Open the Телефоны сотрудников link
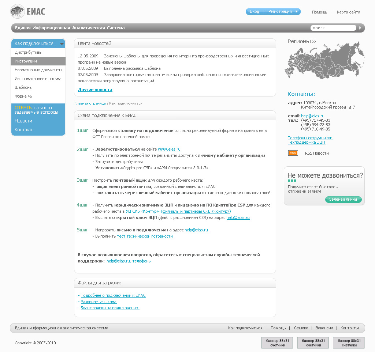Viewport: 375px width, 352px height. click(310, 138)
